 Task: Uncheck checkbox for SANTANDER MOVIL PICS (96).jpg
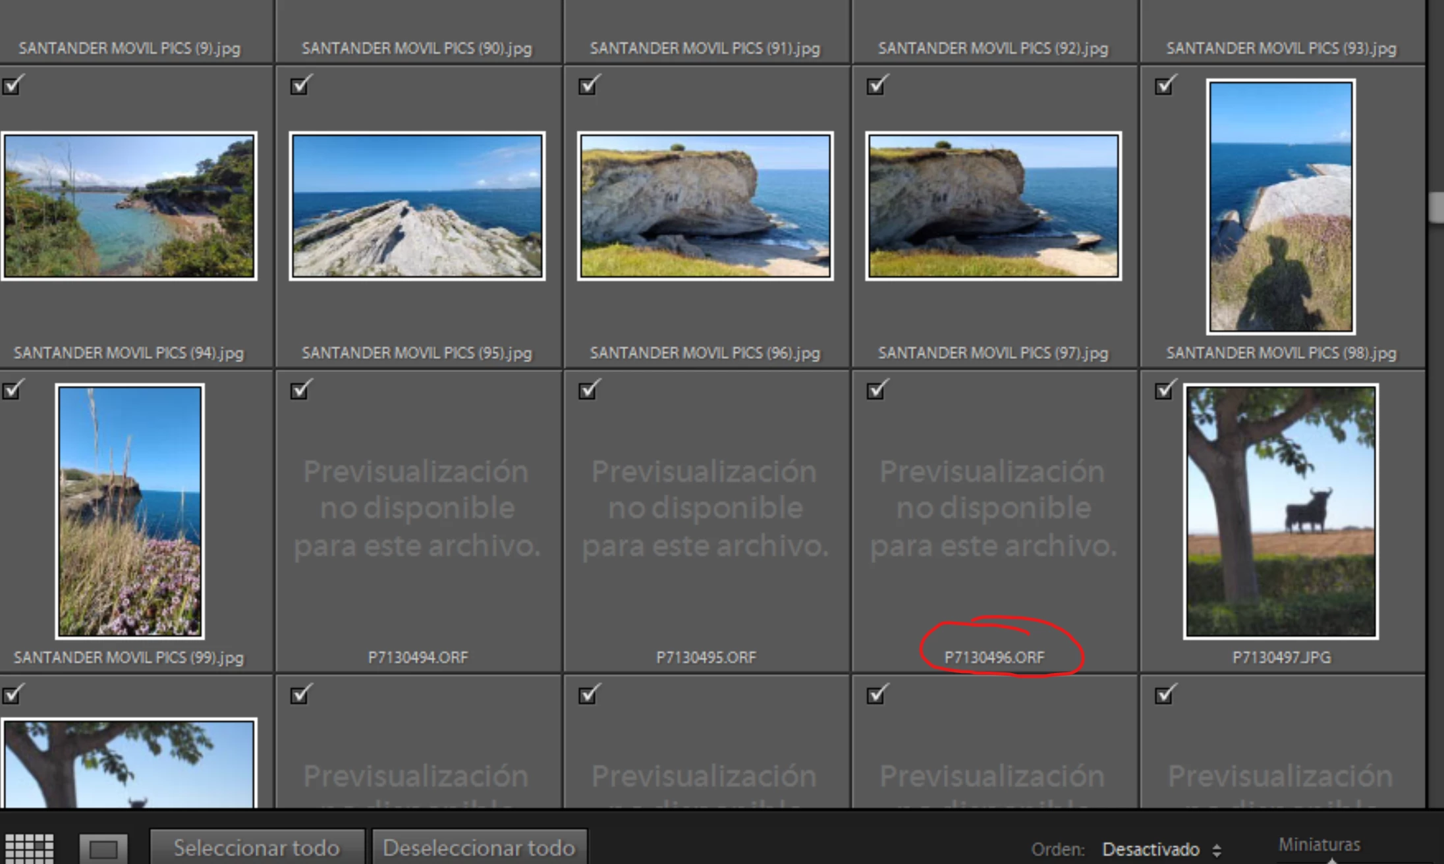point(588,86)
